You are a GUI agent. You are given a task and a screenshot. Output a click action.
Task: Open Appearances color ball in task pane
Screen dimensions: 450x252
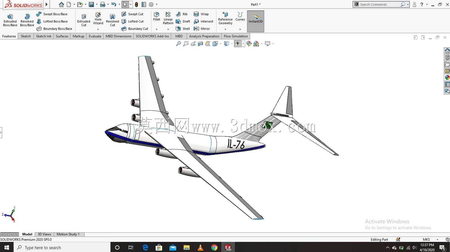(x=447, y=78)
